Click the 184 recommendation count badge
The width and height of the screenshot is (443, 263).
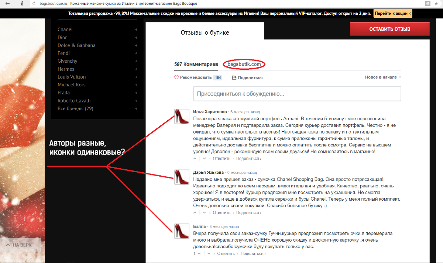pos(218,77)
